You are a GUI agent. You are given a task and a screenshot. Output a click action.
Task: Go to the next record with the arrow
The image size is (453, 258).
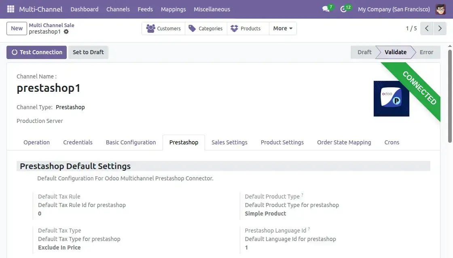(440, 28)
